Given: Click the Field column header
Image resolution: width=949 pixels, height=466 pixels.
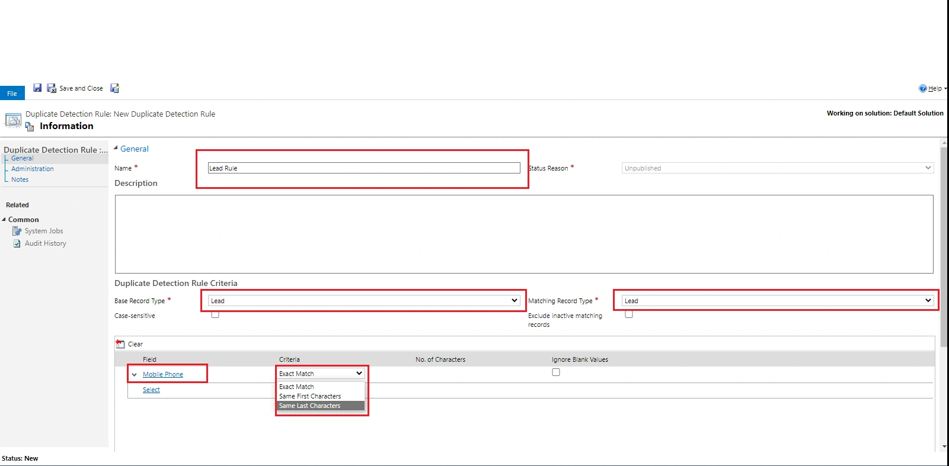Looking at the screenshot, I should (149, 359).
